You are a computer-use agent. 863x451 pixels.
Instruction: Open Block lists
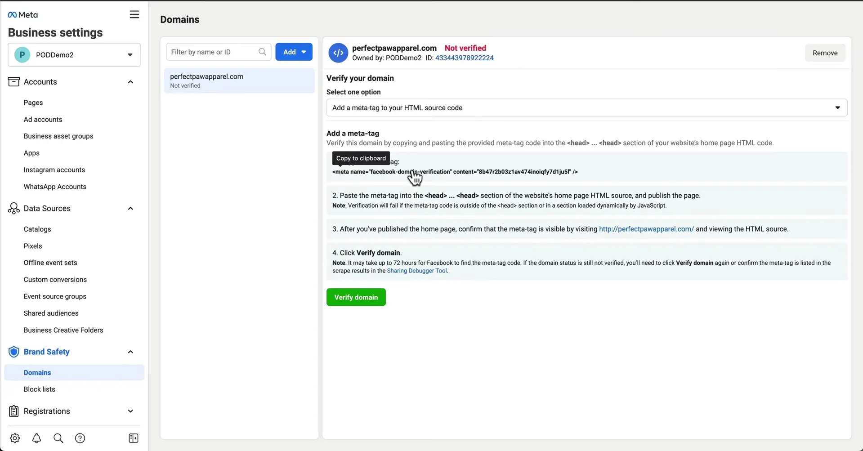click(x=40, y=389)
